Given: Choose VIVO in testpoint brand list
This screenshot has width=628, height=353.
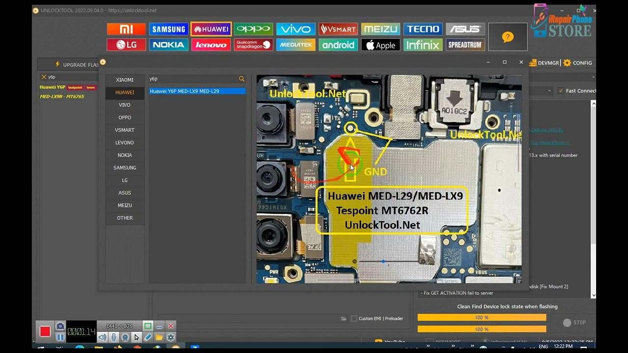Looking at the screenshot, I should (125, 105).
